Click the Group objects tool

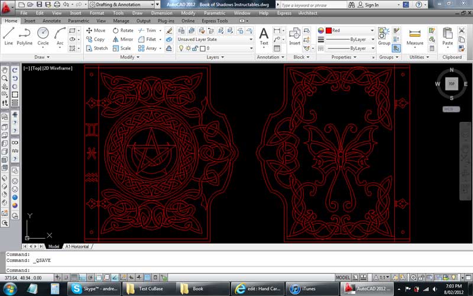click(384, 36)
